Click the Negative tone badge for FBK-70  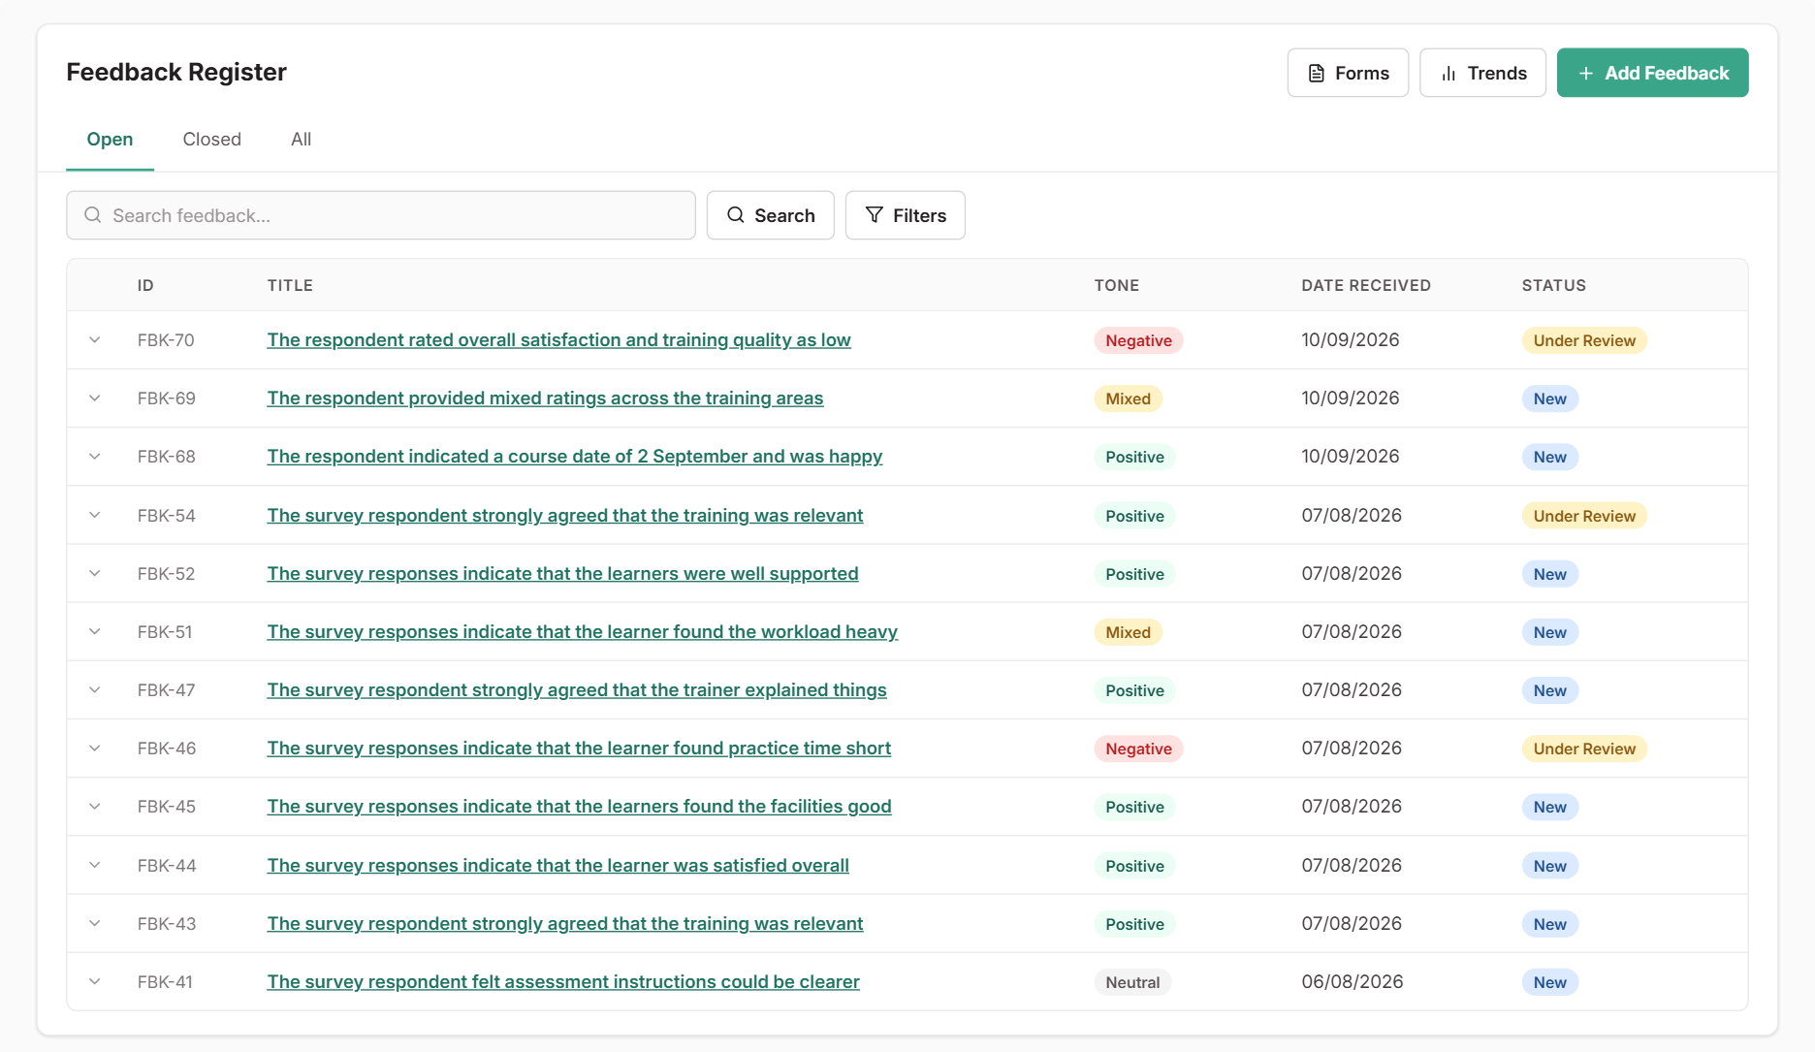(1138, 340)
